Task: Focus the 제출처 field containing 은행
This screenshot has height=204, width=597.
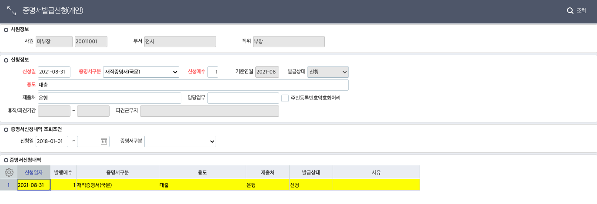Action: coord(109,98)
